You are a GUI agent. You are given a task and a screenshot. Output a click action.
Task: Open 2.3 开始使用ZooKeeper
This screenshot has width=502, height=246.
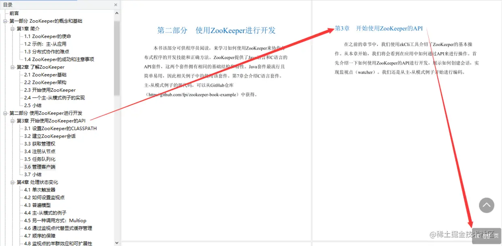tap(50, 90)
